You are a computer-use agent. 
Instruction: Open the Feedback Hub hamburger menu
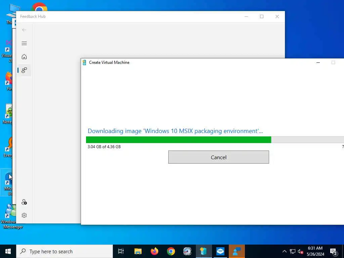[24, 43]
